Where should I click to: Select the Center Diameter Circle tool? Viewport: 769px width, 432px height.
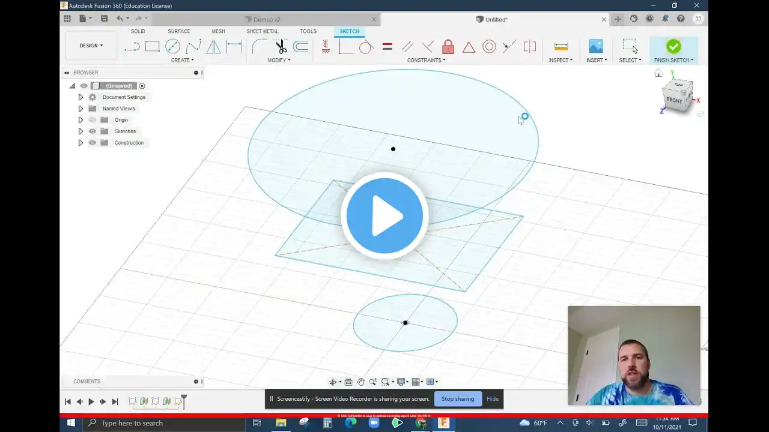point(173,47)
